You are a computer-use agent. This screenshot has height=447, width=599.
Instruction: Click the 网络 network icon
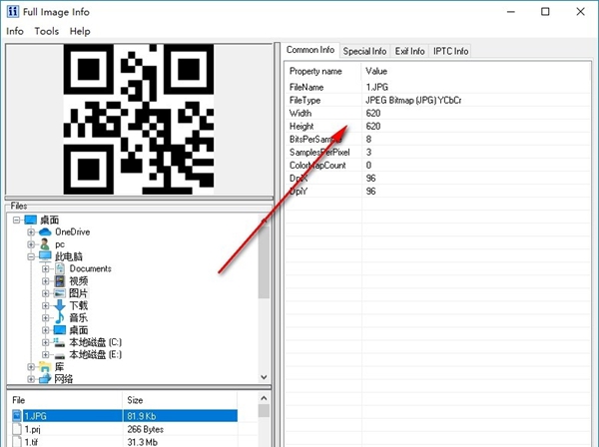45,379
